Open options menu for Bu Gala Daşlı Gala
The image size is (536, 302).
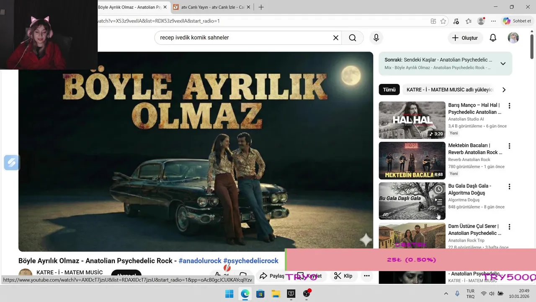click(509, 186)
